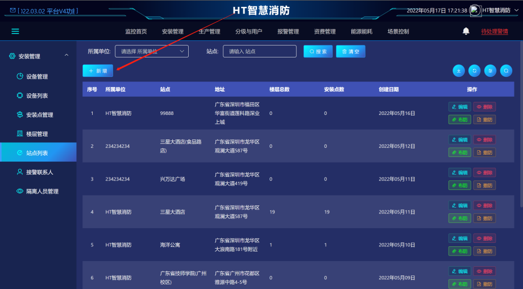Edit the 三星大酒店(食品路店) row
This screenshot has height=289, width=523.
pos(460,140)
